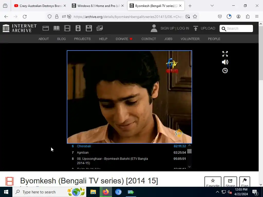Open the ABOUT menu item
263x197 pixels.
(x=44, y=39)
